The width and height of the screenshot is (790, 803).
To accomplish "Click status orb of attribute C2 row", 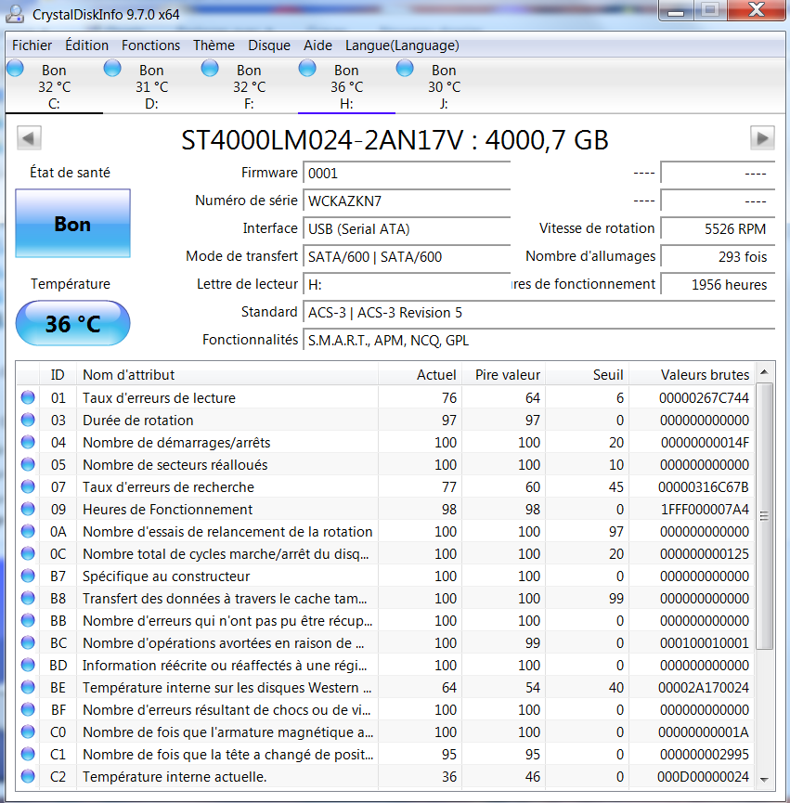I will (x=28, y=777).
